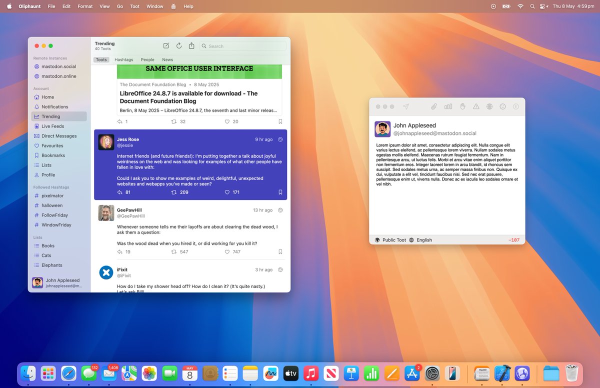Select the Books list in the sidebar

(x=48, y=245)
